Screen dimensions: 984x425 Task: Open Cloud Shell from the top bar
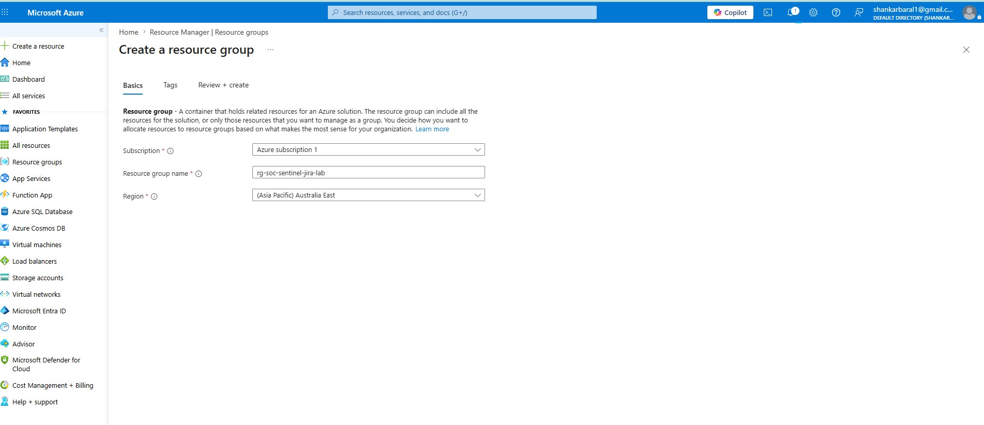click(x=768, y=12)
